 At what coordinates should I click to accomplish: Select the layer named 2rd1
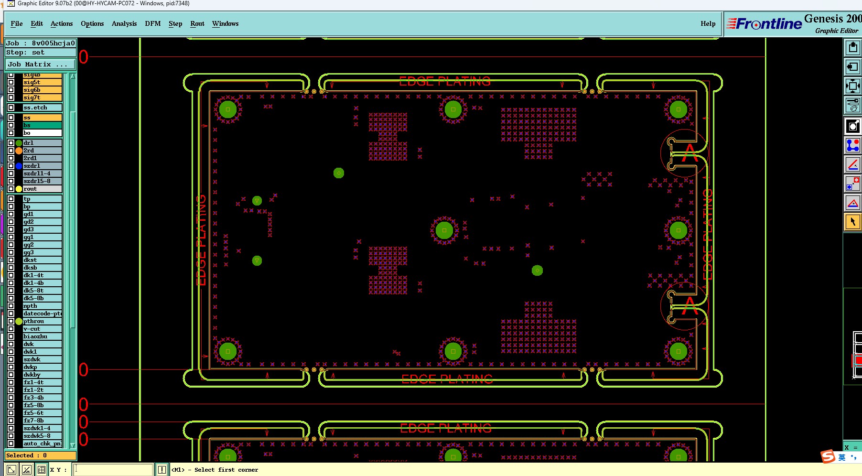coord(43,158)
